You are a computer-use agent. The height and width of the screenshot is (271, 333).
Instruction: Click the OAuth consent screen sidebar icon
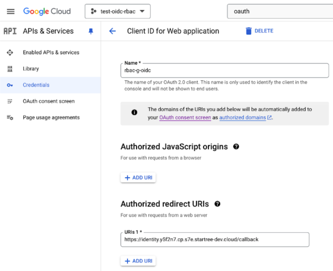pos(10,101)
